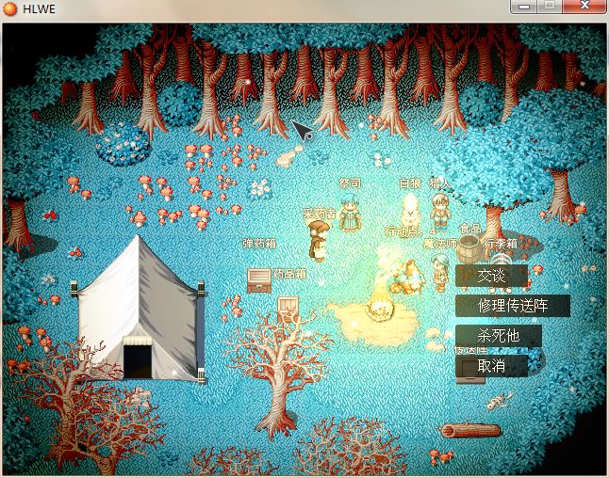The width and height of the screenshot is (609, 478).
Task: Click the small white flower clump left of 祭司
Action: [x=260, y=189]
